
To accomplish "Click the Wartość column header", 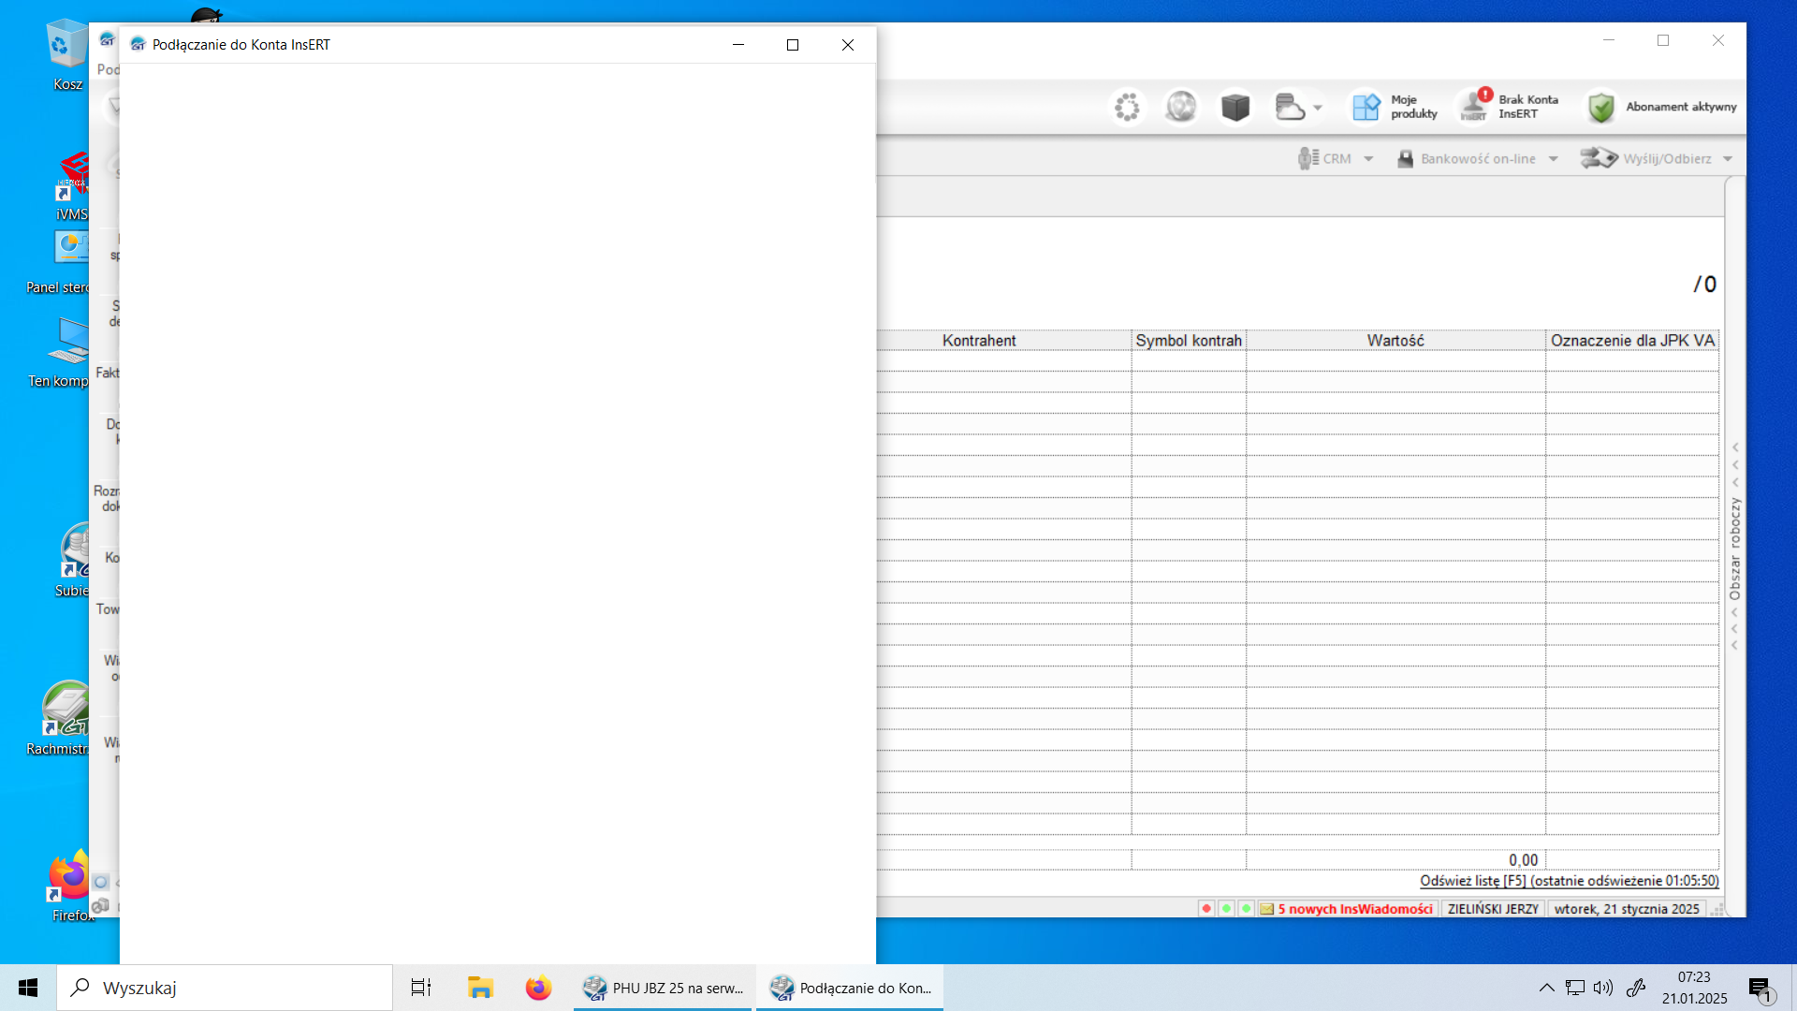I will pos(1395,341).
